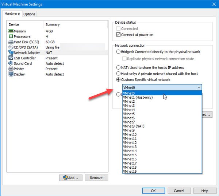Click the USB Controller icon

(11, 58)
